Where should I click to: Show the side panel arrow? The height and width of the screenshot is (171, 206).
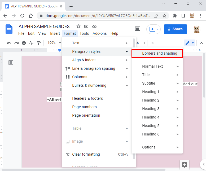pos(203,164)
